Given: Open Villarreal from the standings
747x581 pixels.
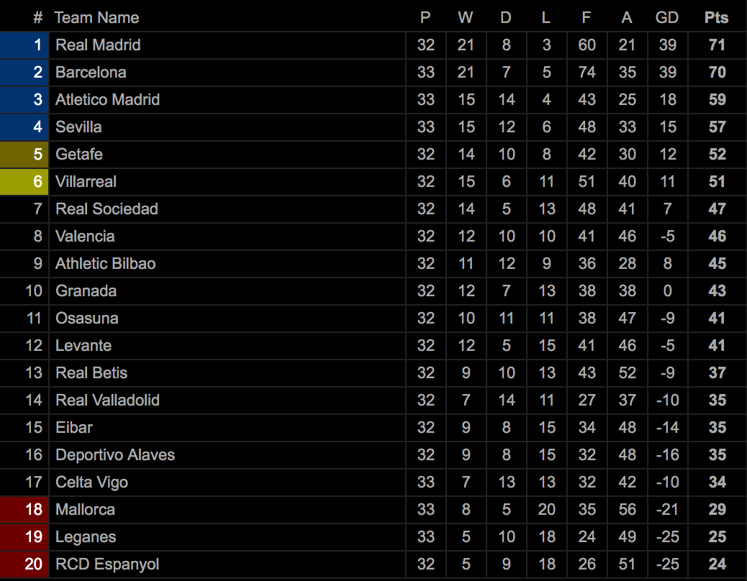Looking at the screenshot, I should (x=86, y=182).
